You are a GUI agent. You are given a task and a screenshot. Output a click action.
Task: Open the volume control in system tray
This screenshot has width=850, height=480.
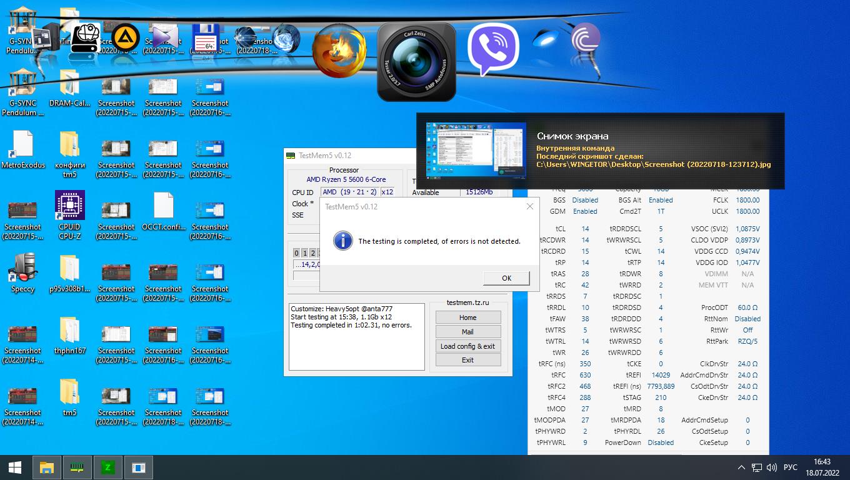[772, 467]
